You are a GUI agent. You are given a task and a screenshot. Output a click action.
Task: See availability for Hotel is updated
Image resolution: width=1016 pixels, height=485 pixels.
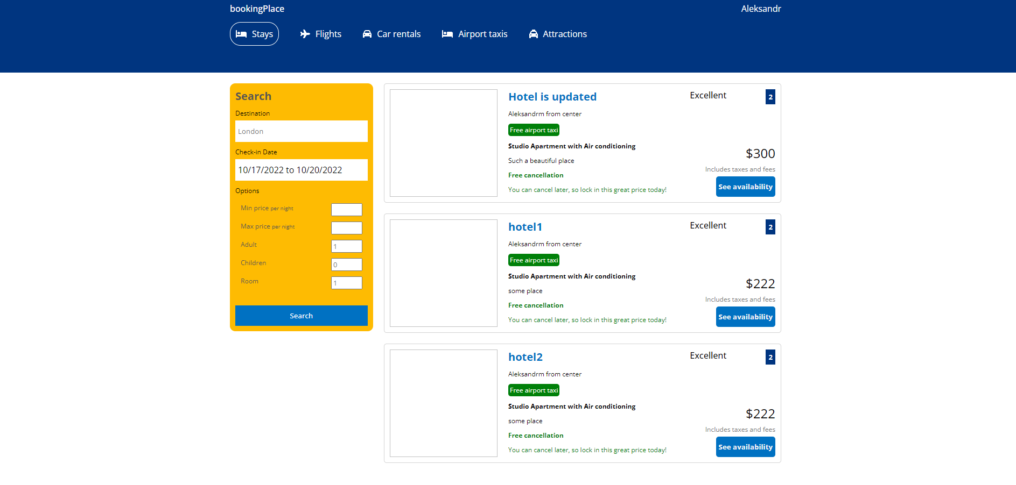tap(746, 187)
